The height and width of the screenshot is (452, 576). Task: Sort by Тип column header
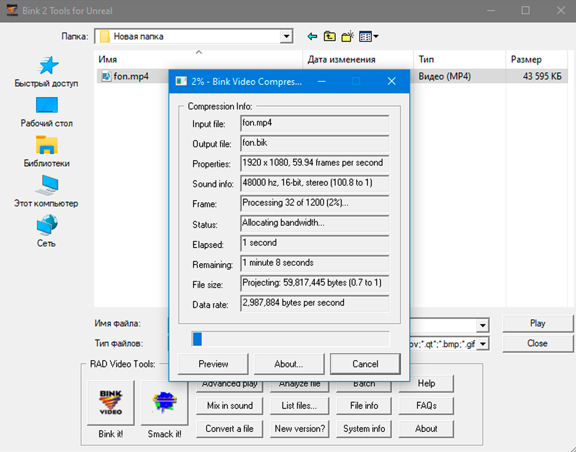[x=460, y=59]
